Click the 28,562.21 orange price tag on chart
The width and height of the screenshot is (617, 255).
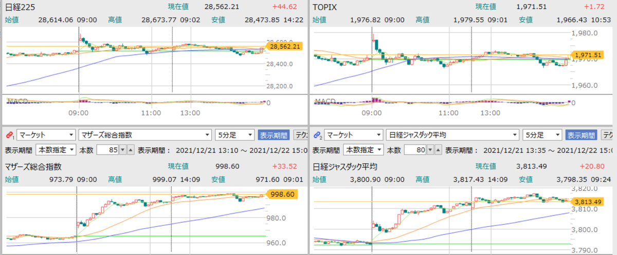point(284,46)
